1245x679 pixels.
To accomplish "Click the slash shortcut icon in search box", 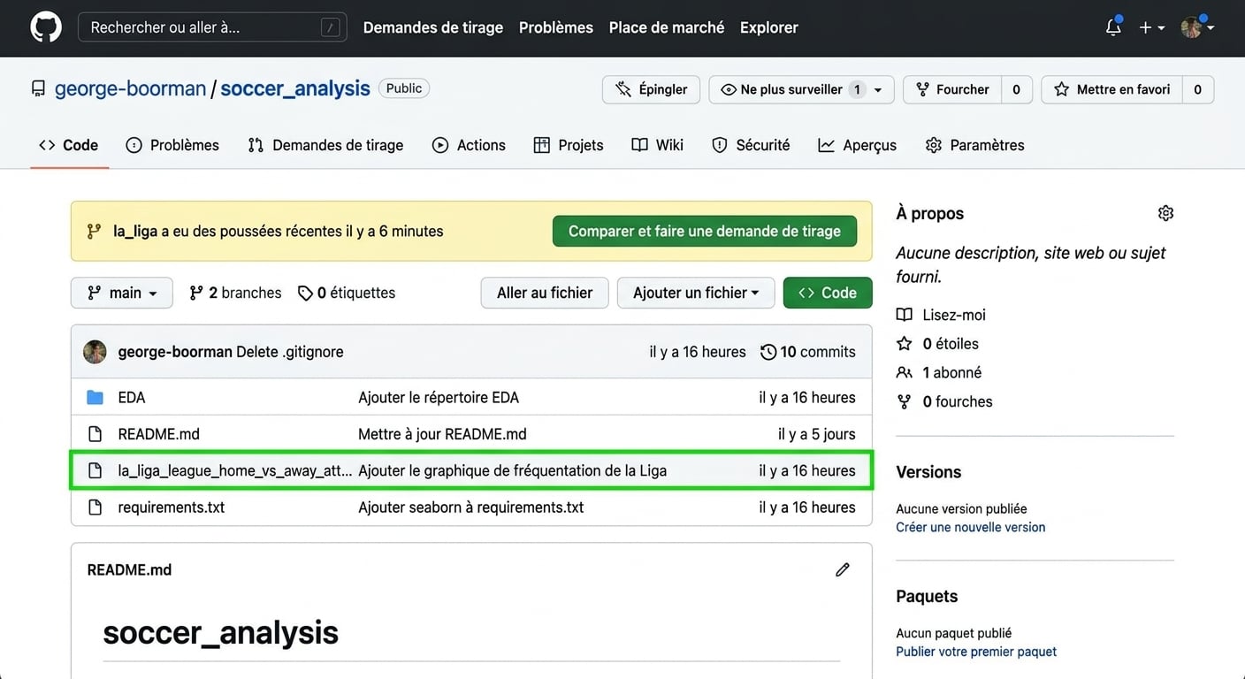I will (331, 28).
